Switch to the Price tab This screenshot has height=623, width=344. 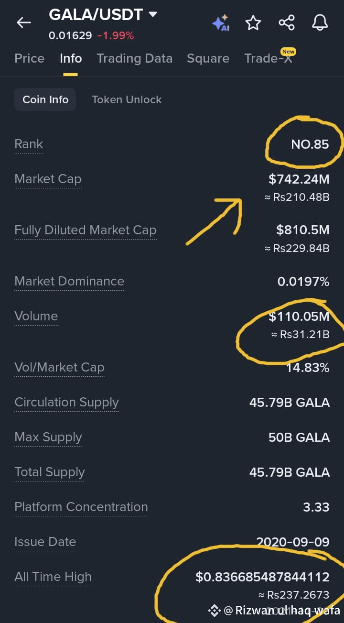click(x=30, y=58)
